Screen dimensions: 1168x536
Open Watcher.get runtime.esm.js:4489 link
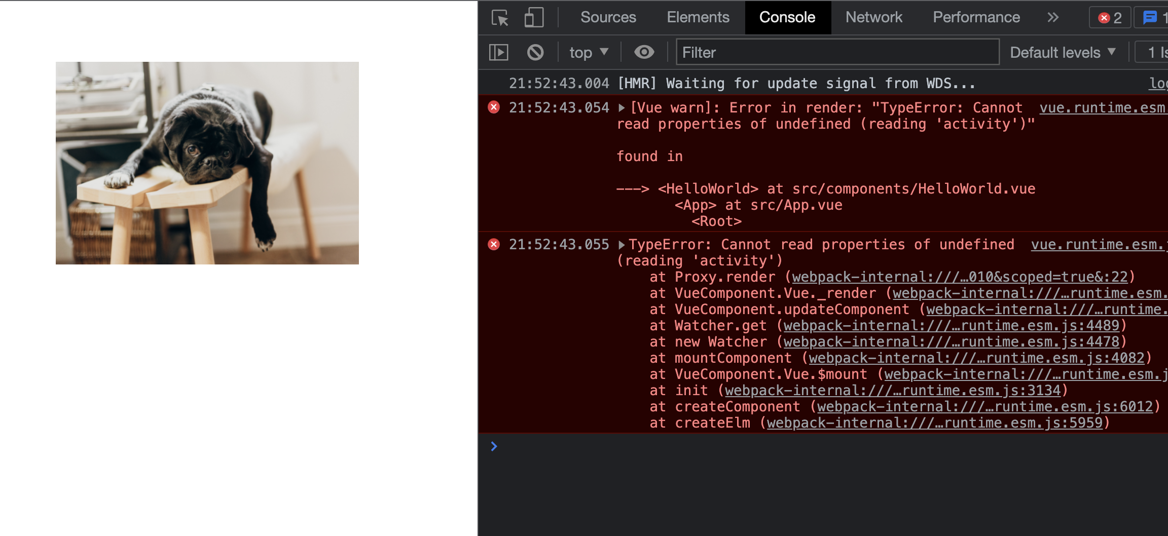(952, 326)
